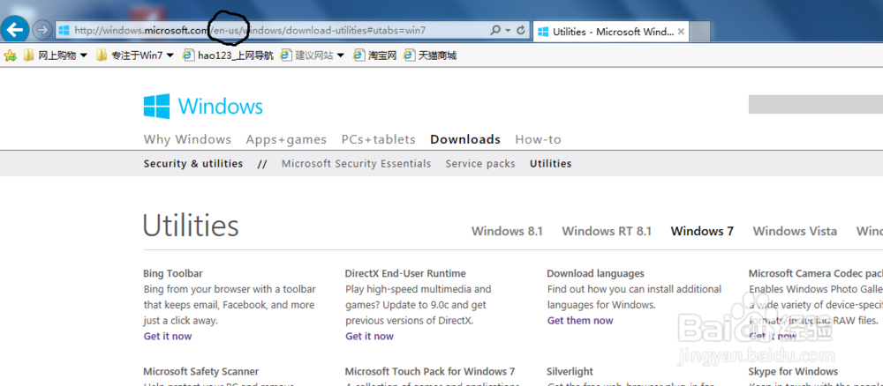Click the Bing Toolbar heading

click(173, 273)
